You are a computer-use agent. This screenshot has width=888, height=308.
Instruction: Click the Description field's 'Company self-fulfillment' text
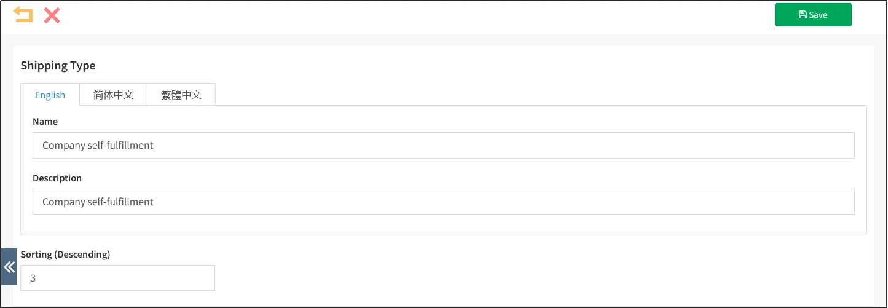[x=98, y=202]
